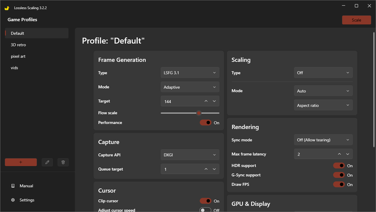Image resolution: width=376 pixels, height=212 pixels.
Task: Open Scaling Mode dropdown set to Auto
Action: click(323, 91)
